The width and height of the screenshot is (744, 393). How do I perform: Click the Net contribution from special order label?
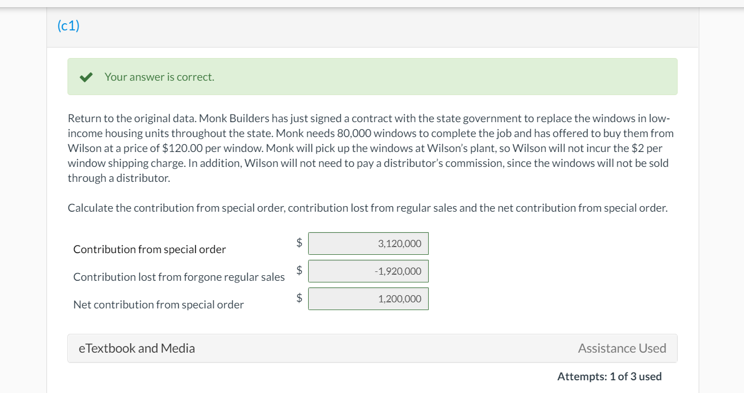click(x=158, y=305)
